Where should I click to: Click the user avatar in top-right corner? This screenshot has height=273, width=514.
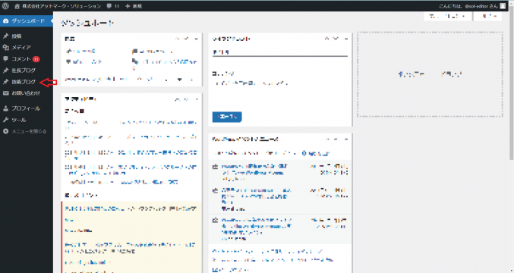(503, 6)
